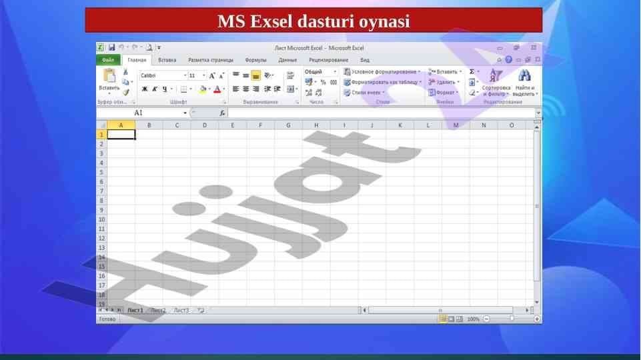641x360 pixels.
Task: Select column header D
Action: 204,125
